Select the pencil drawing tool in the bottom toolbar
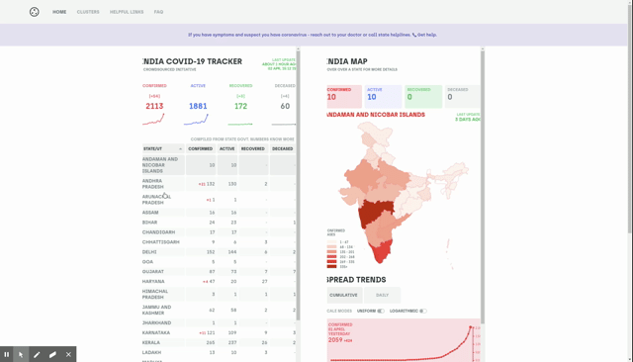633x362 pixels. 37,355
